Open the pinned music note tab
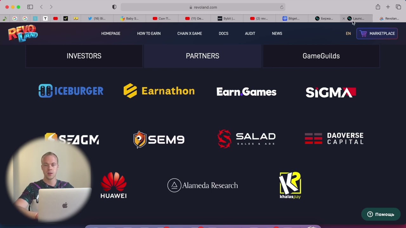This screenshot has width=406, height=228. point(4,18)
